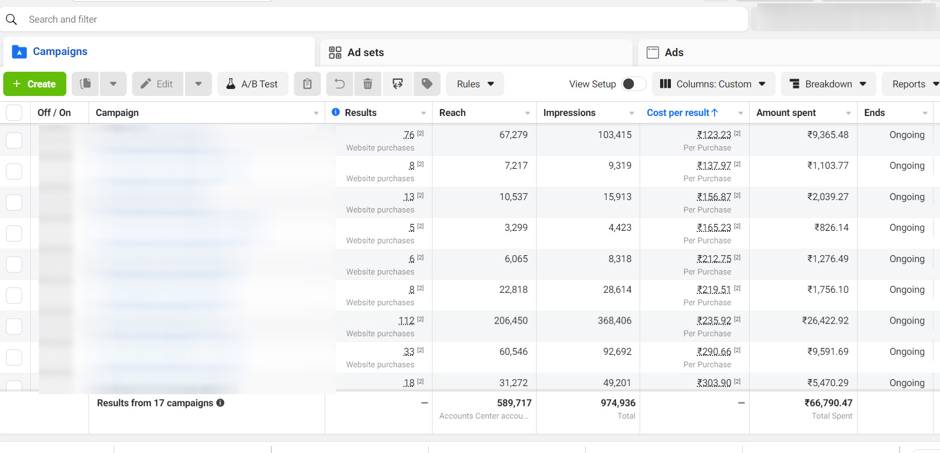
Task: Tick the select-all header checkbox
Action: click(x=14, y=113)
